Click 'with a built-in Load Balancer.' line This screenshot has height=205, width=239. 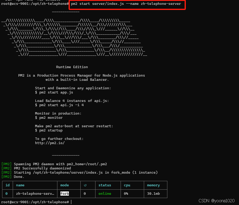(x=77, y=80)
